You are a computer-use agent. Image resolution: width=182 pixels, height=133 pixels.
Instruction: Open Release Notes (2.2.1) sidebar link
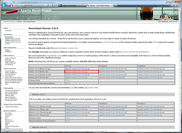pyautogui.click(x=13, y=40)
